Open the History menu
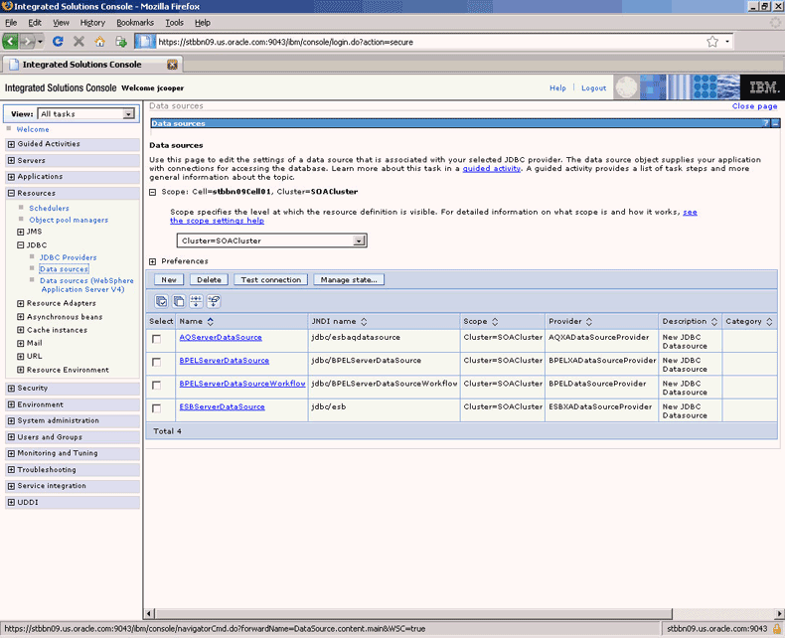The image size is (785, 638). tap(92, 23)
